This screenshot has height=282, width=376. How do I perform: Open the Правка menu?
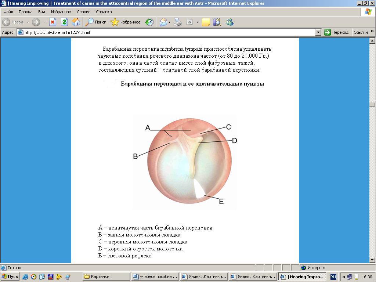(x=25, y=12)
